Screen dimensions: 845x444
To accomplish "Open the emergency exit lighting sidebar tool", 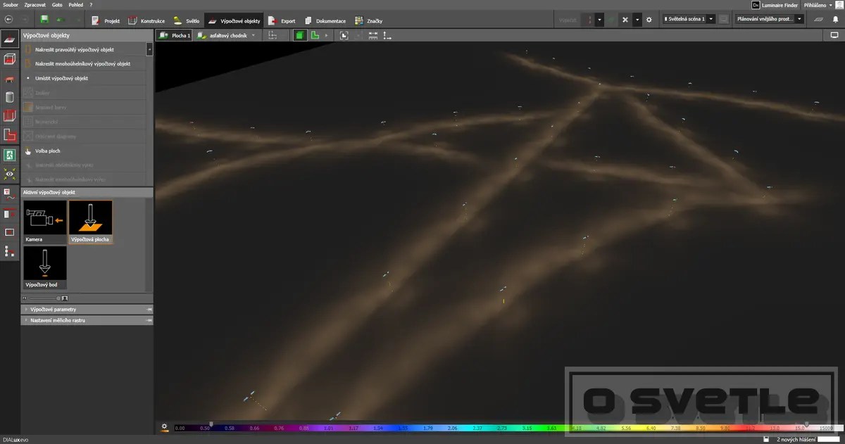I will pyautogui.click(x=10, y=155).
